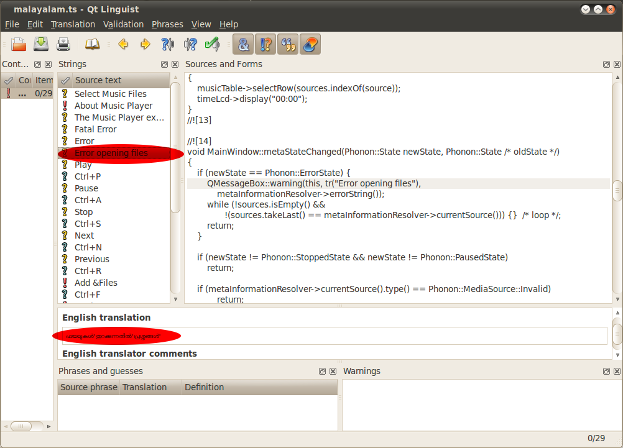Click the 0/29 status bar counter
This screenshot has height=448, width=623.
point(596,438)
